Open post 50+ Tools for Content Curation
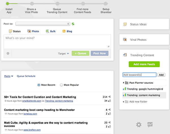Viewport: 170px width, 134px height. (40, 97)
